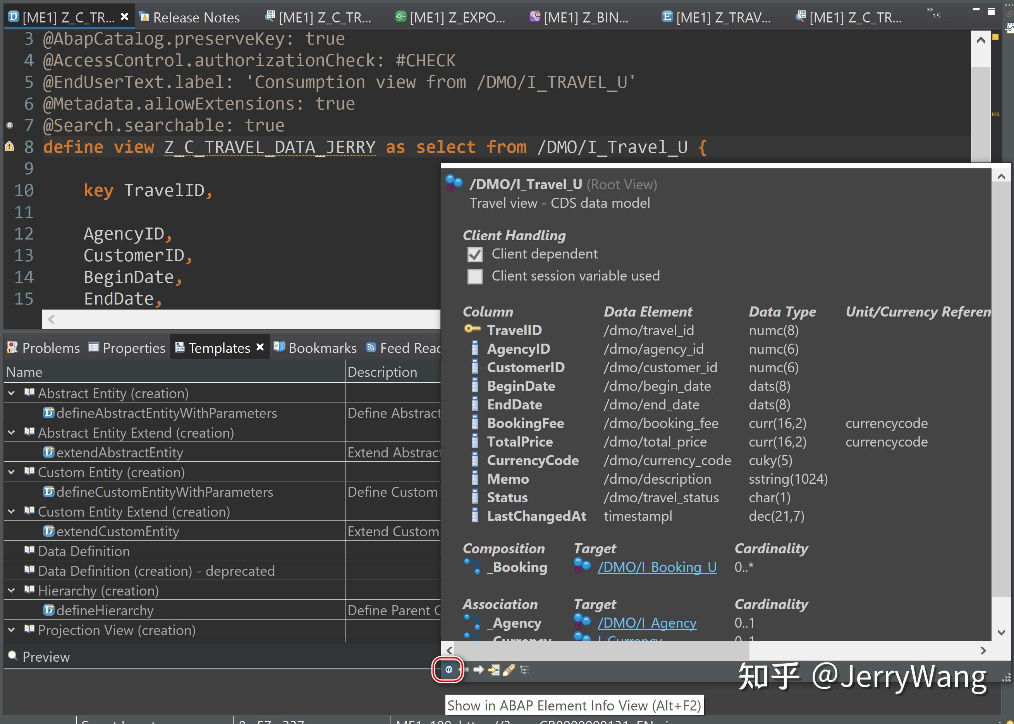This screenshot has height=724, width=1014.
Task: Click the popup's horizontal scrollbar left arrow
Action: click(449, 650)
